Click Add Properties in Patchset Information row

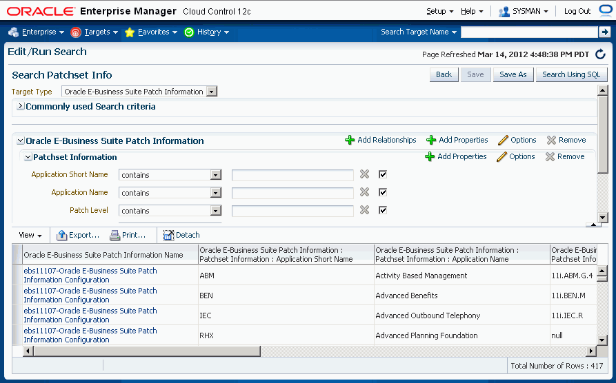coord(456,156)
